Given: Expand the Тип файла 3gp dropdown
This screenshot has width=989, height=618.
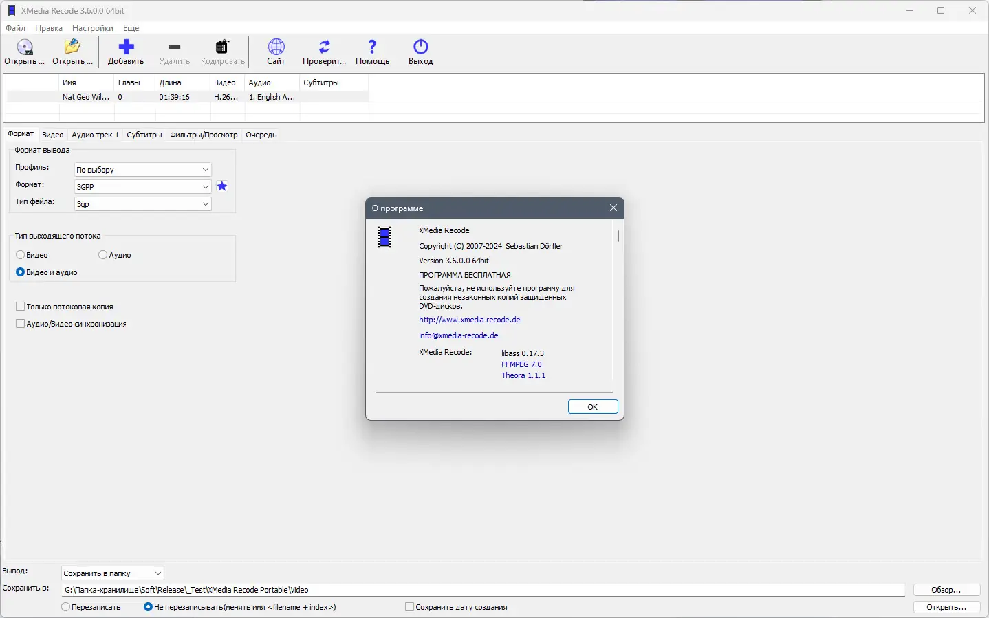Looking at the screenshot, I should click(x=142, y=204).
